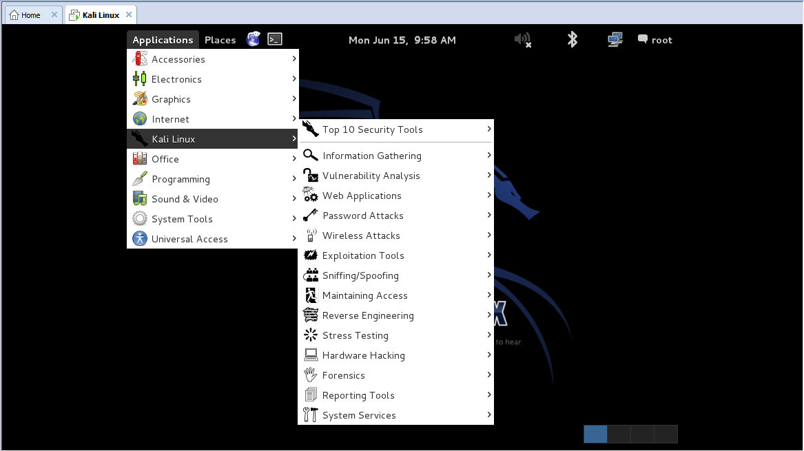This screenshot has height=451, width=804.
Task: Launch the web browser from top panel
Action: pos(254,39)
